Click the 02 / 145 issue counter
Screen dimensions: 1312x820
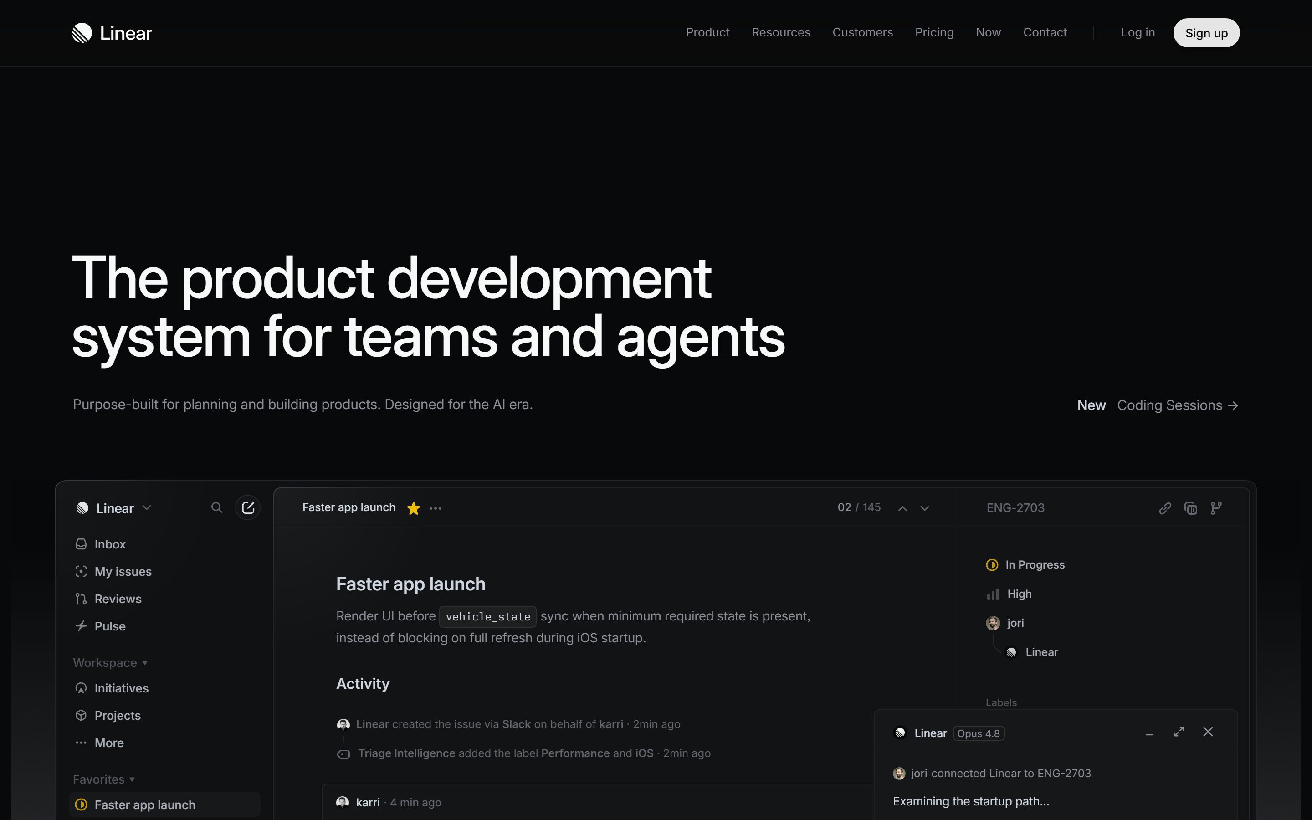tap(859, 507)
